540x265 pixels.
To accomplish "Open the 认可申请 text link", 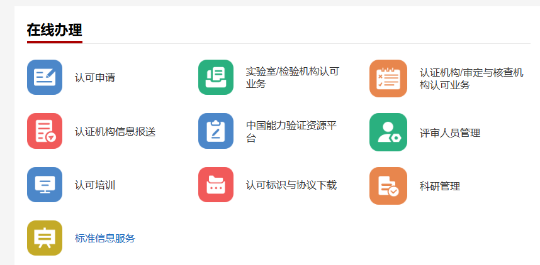I will click(94, 78).
